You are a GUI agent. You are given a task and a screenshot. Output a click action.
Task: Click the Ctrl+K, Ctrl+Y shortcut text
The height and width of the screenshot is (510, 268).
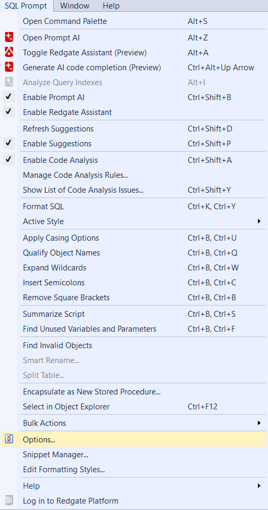pos(212,207)
